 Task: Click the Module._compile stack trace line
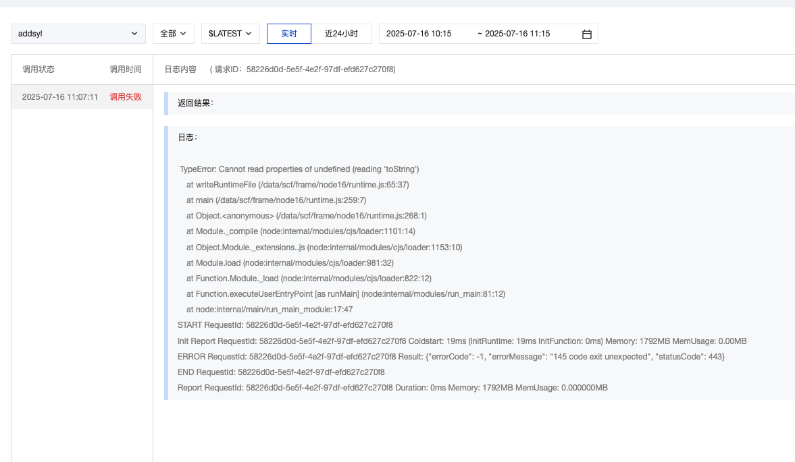click(301, 231)
